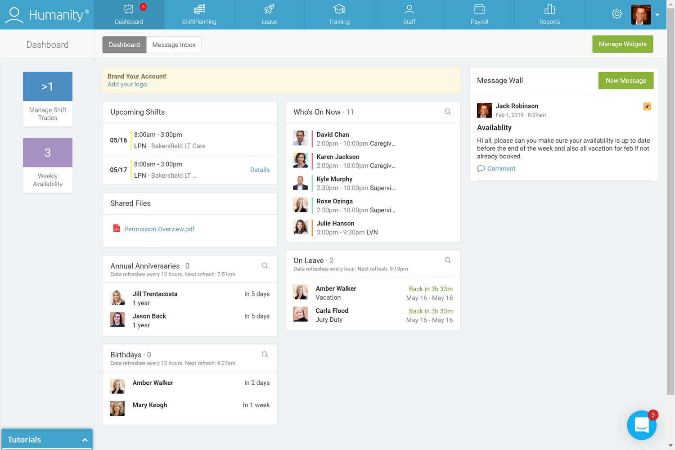The image size is (675, 450).
Task: Click the Manage Widgets button
Action: 622,44
